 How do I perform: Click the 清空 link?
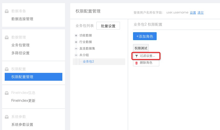pos(201,13)
